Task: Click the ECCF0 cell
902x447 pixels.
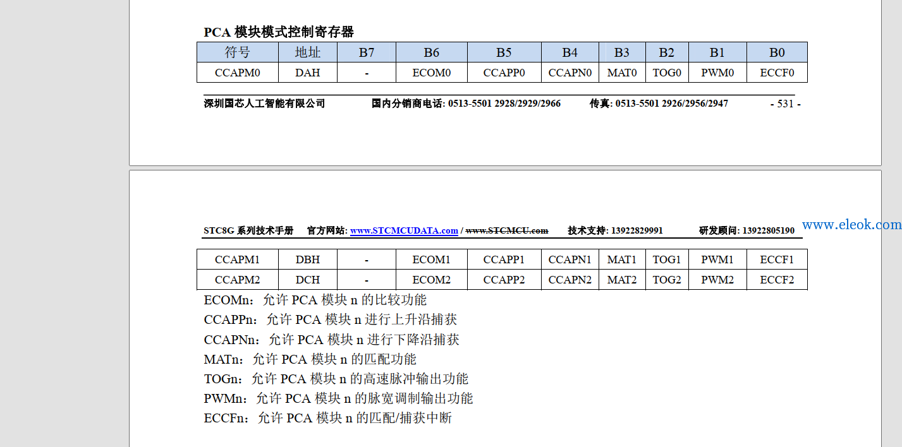Action: point(777,73)
